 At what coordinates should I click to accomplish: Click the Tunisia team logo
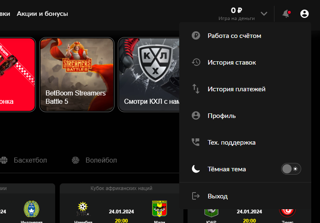coord(287,213)
